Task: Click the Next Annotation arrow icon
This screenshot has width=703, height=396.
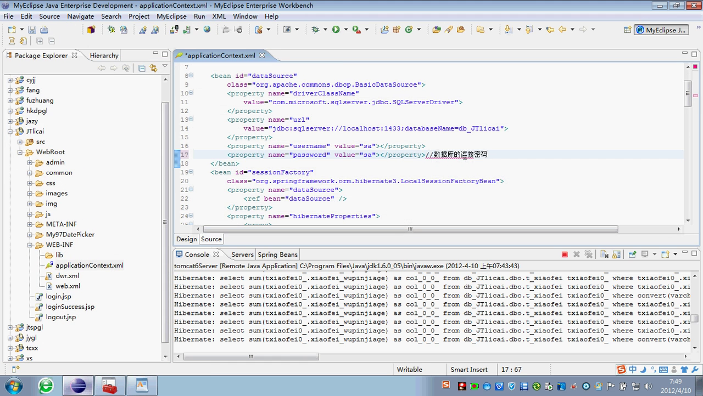Action: click(508, 30)
